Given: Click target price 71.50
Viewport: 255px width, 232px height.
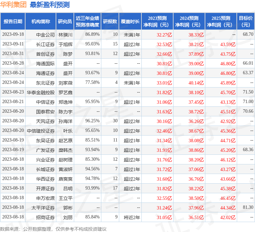Looking at the screenshot, I should point(248,92).
